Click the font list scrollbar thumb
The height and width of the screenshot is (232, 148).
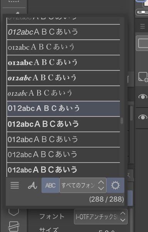point(122,120)
